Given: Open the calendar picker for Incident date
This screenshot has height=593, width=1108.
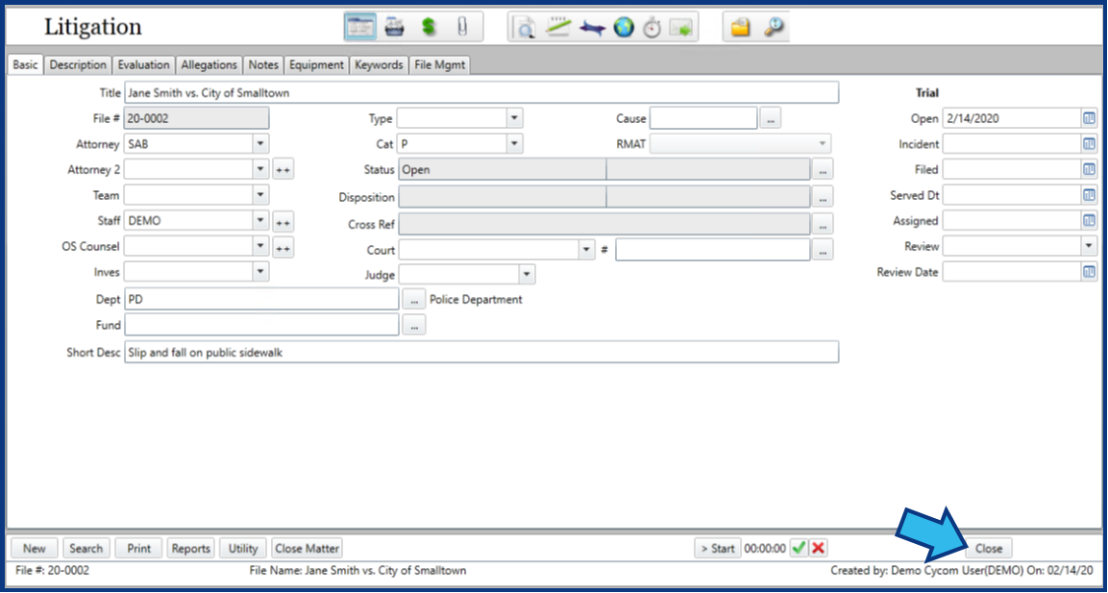Looking at the screenshot, I should 1089,144.
